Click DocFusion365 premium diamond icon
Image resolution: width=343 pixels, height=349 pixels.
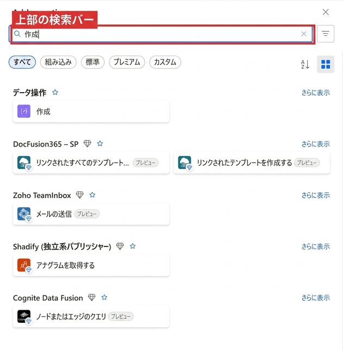pos(87,143)
